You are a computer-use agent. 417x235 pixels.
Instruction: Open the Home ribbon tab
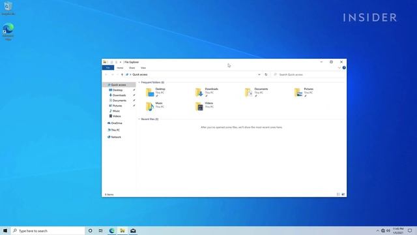[120, 68]
